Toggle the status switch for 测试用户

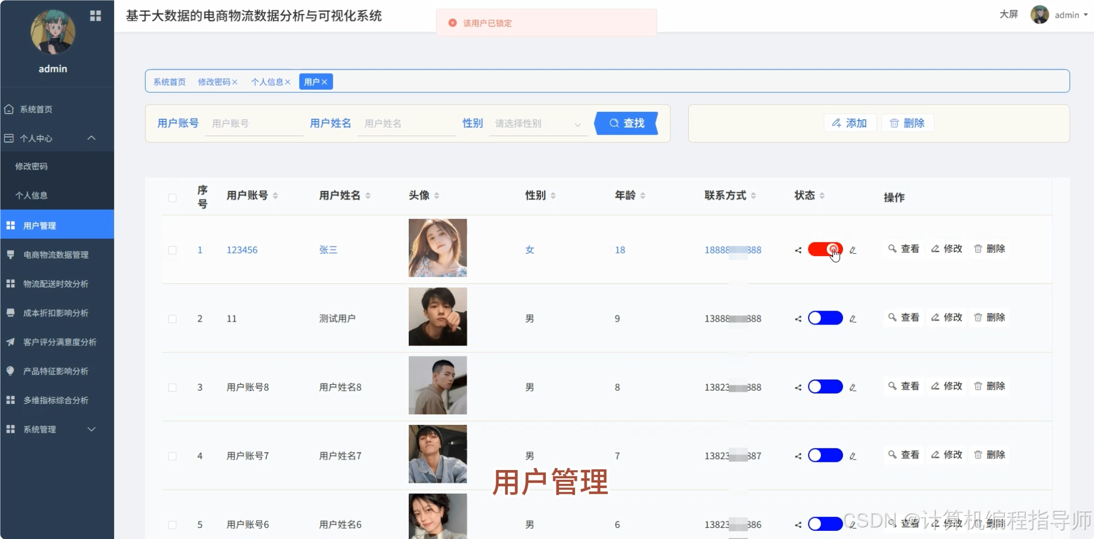point(825,318)
